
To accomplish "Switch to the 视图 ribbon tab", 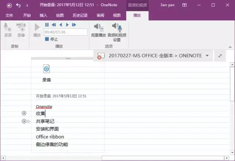I will pos(117,15).
